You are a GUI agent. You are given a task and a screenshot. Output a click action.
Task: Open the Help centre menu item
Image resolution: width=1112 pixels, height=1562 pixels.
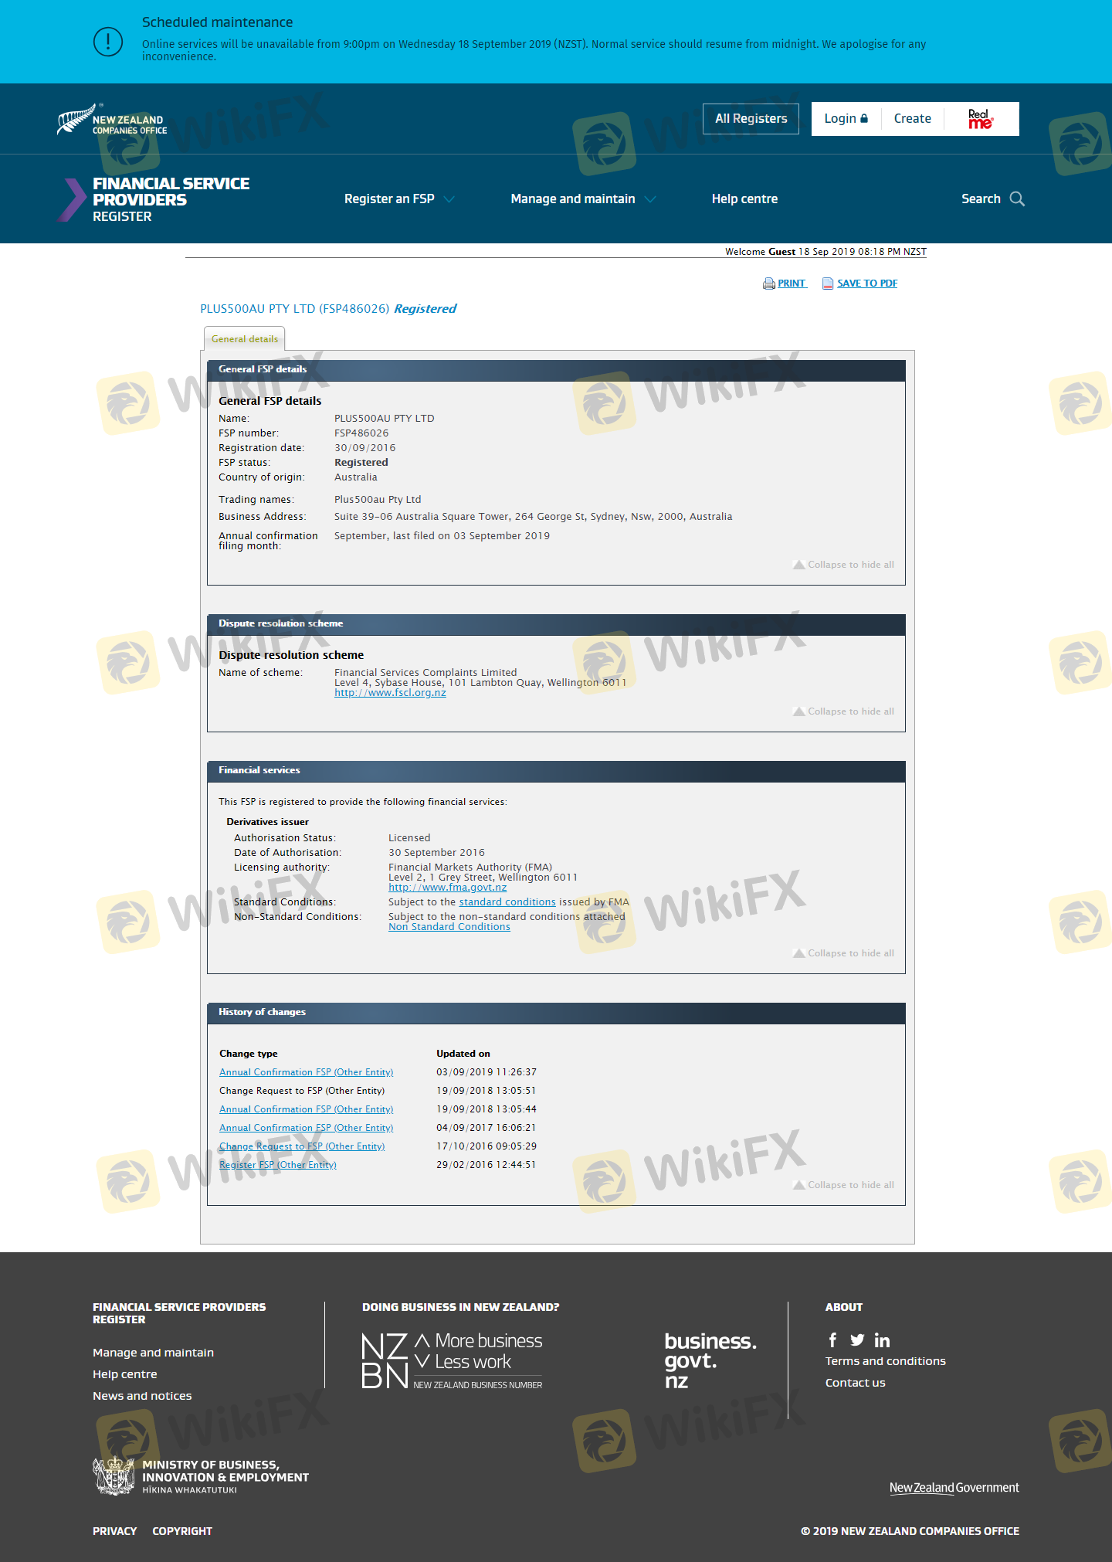pos(744,199)
